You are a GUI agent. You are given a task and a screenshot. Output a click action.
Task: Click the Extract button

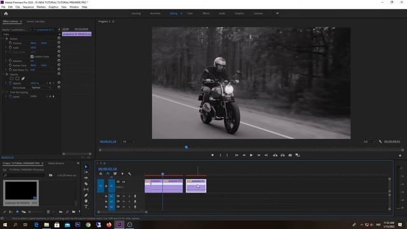[x=282, y=155]
